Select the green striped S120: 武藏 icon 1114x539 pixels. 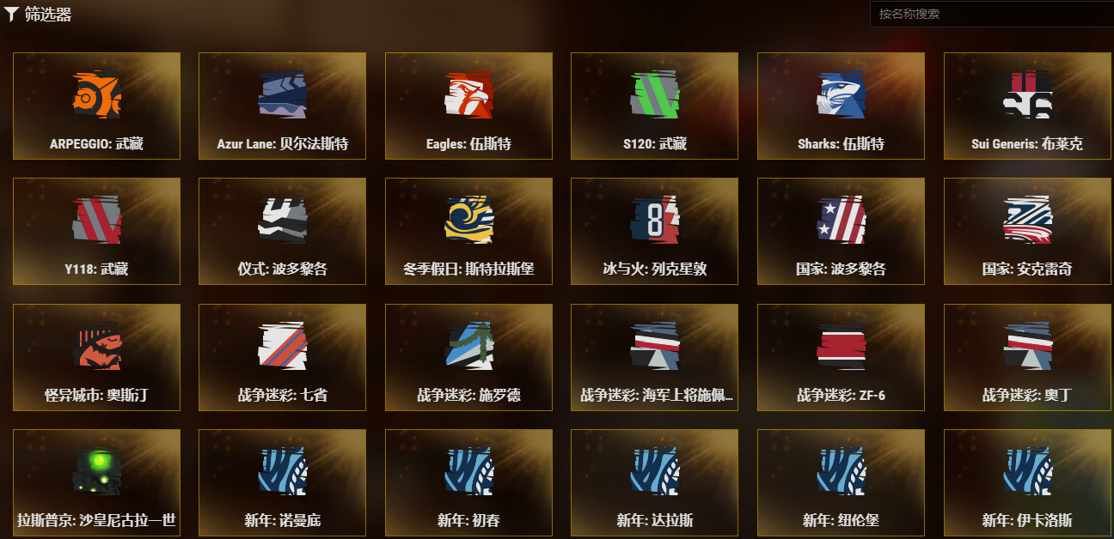pyautogui.click(x=655, y=94)
